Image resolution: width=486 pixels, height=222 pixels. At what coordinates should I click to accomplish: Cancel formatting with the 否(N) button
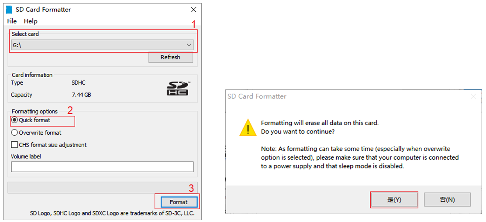pyautogui.click(x=447, y=200)
